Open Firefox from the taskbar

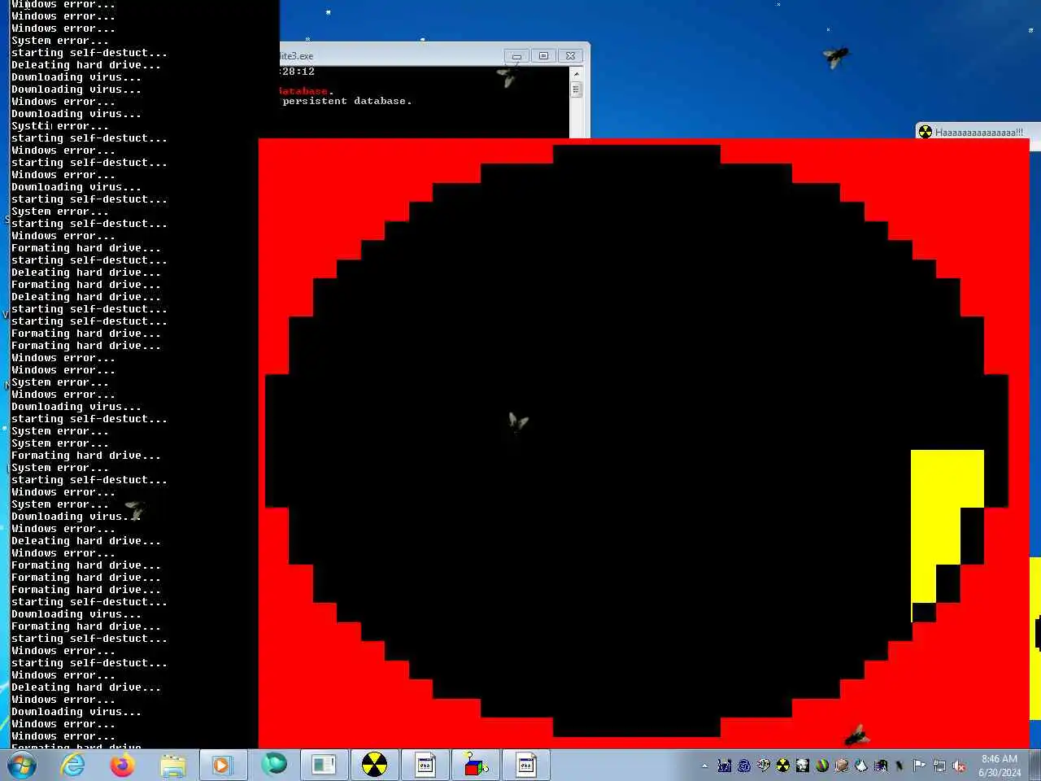pos(123,765)
